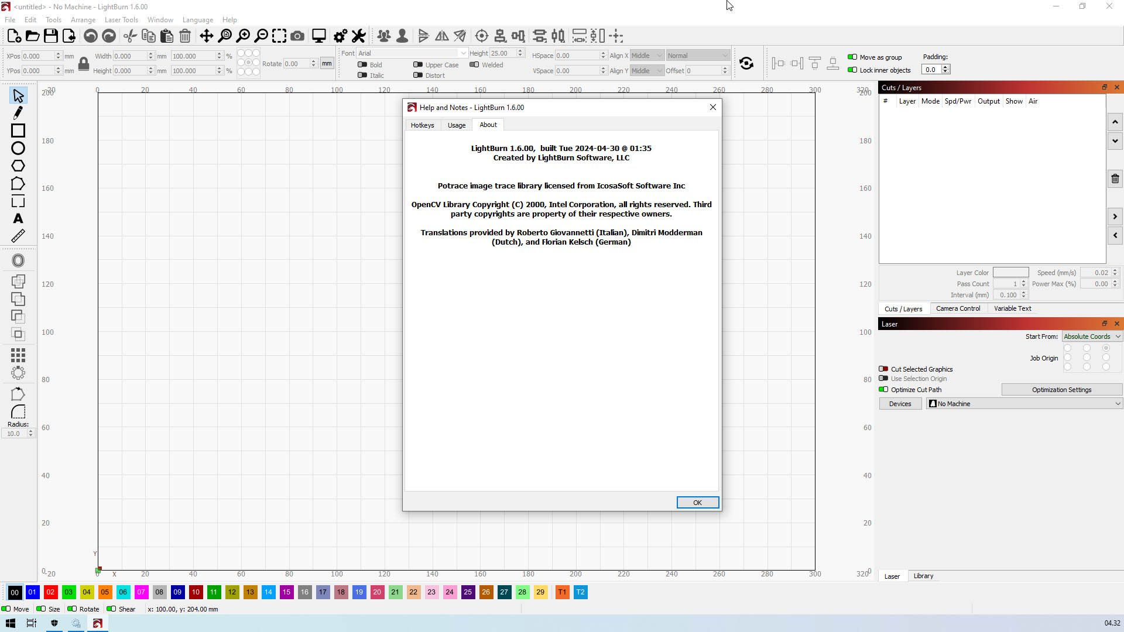
Task: Open a file with the folder icon
Action: 32,36
